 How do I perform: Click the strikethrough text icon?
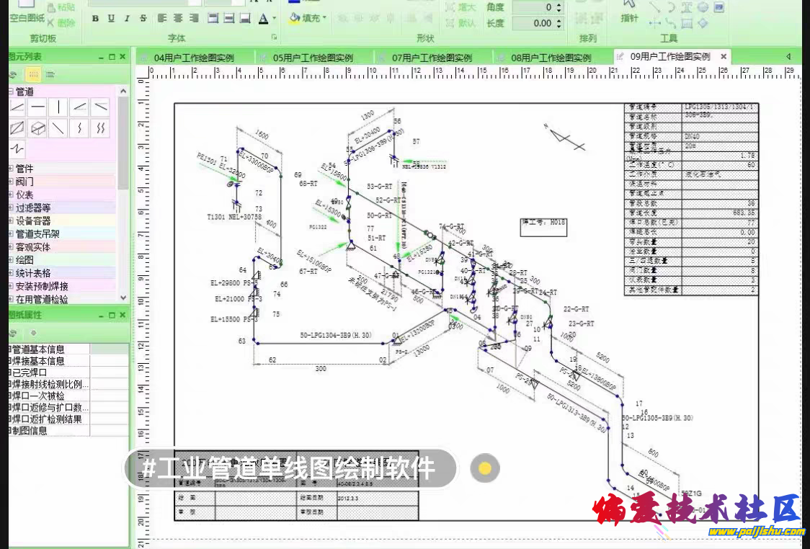point(143,19)
